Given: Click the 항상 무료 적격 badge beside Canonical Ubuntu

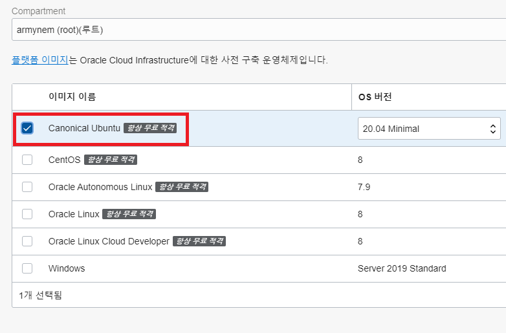Looking at the screenshot, I should 150,128.
